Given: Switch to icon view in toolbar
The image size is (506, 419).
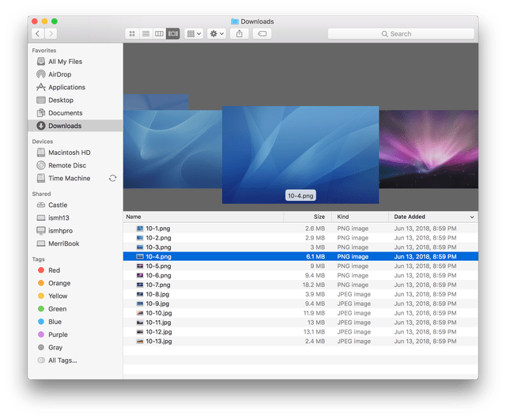Looking at the screenshot, I should 132,34.
